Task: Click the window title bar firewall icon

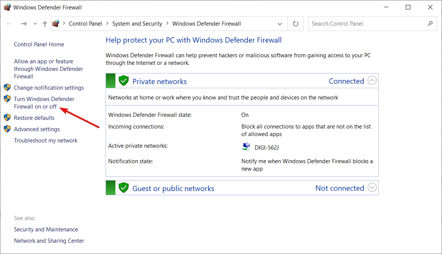Action: 7,7
